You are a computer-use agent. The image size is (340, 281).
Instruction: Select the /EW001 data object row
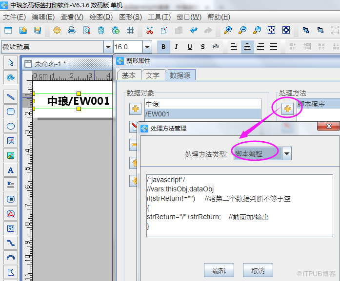(x=203, y=114)
